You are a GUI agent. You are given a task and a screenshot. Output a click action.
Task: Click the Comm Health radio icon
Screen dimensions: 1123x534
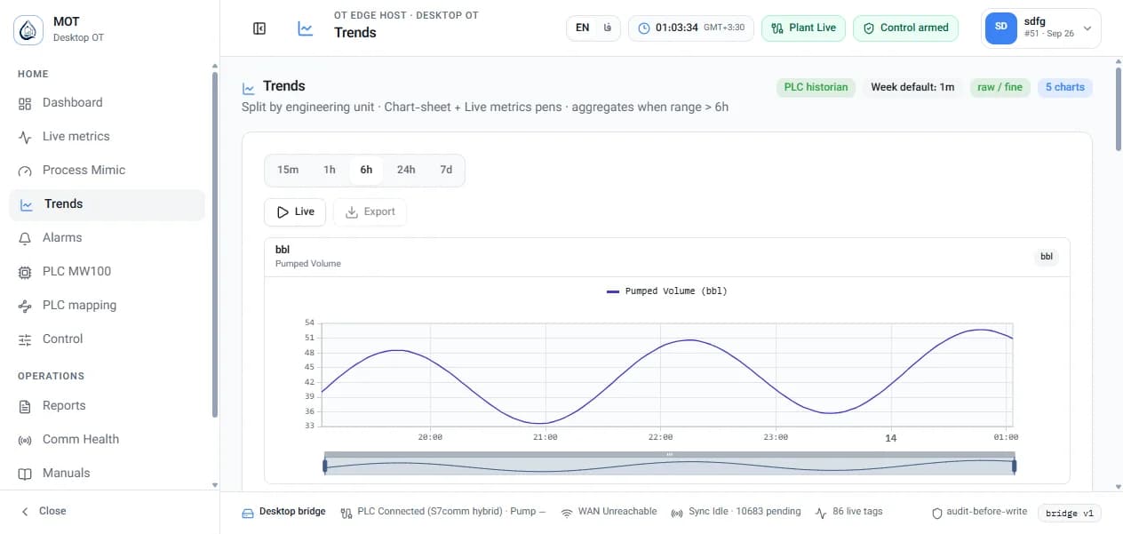click(25, 440)
